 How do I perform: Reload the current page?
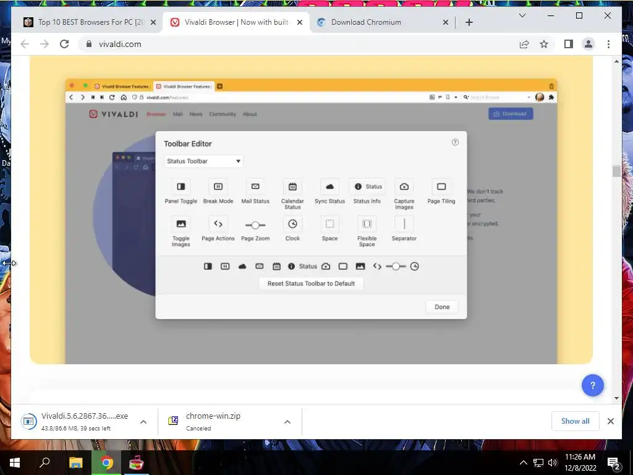[64, 44]
